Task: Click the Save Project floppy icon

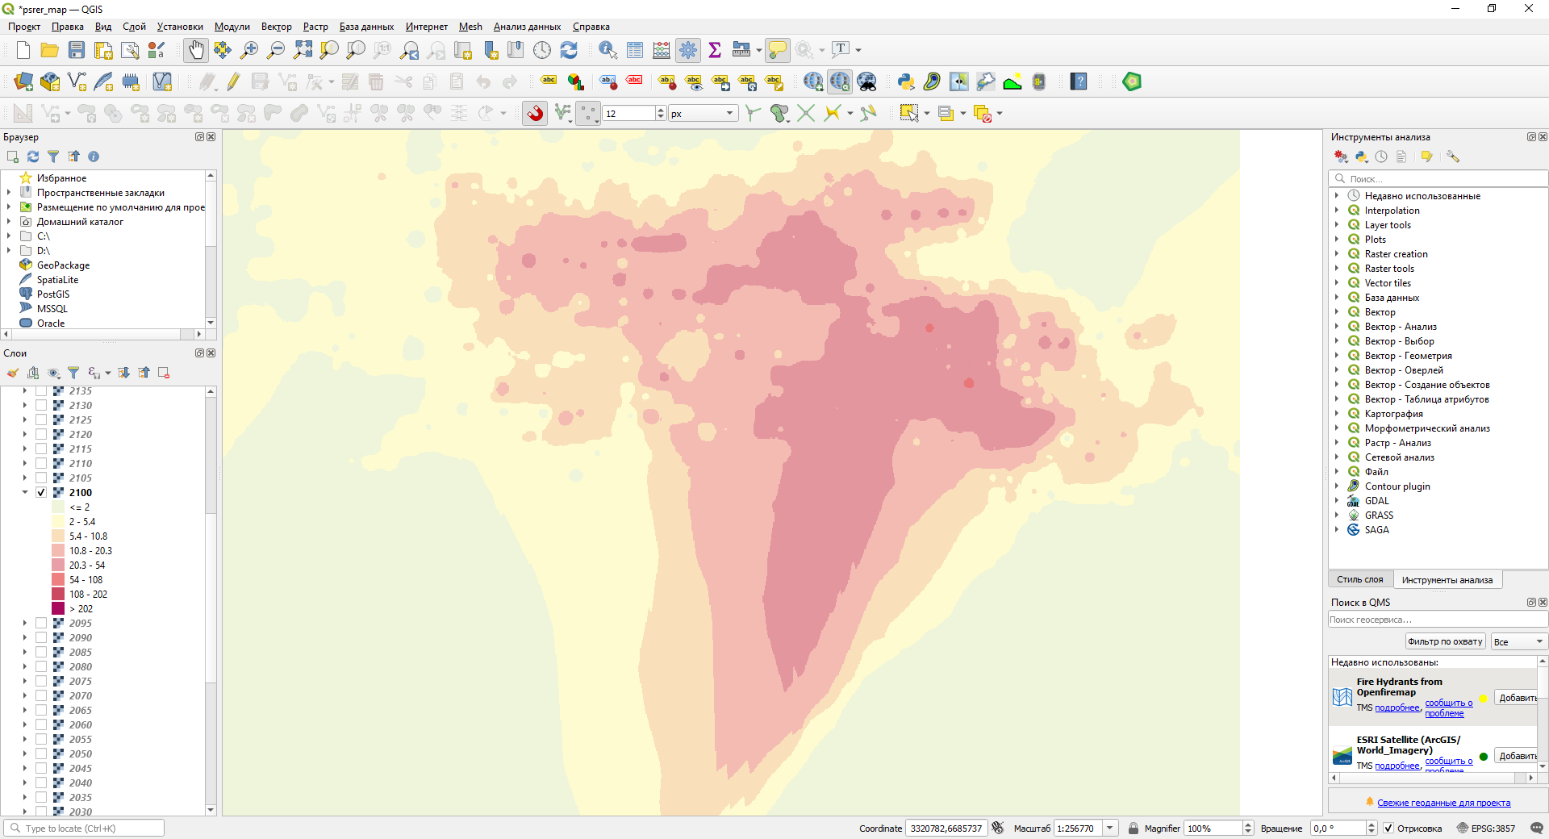Action: (x=77, y=51)
